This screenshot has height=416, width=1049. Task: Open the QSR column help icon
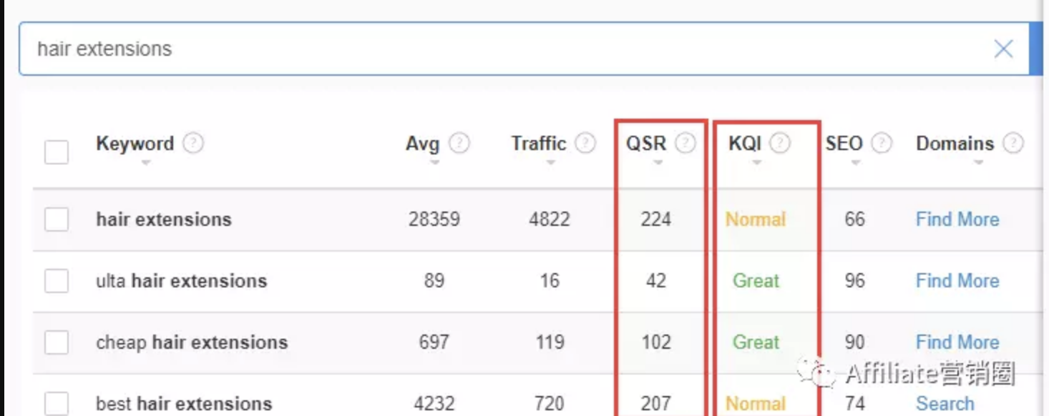coord(685,143)
